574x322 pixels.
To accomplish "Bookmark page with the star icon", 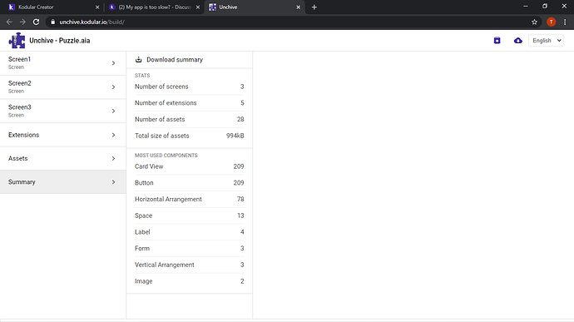I will point(534,22).
